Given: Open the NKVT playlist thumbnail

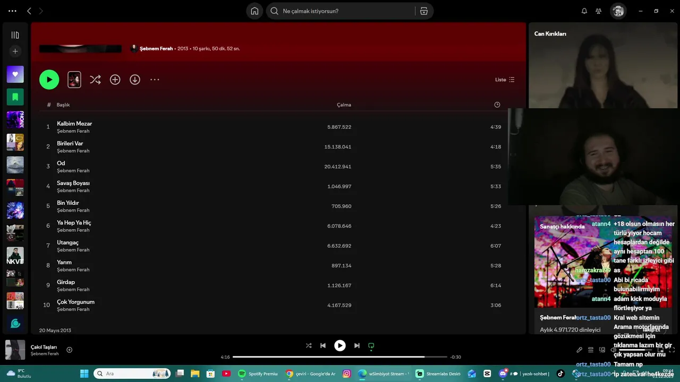Looking at the screenshot, I should [15, 256].
